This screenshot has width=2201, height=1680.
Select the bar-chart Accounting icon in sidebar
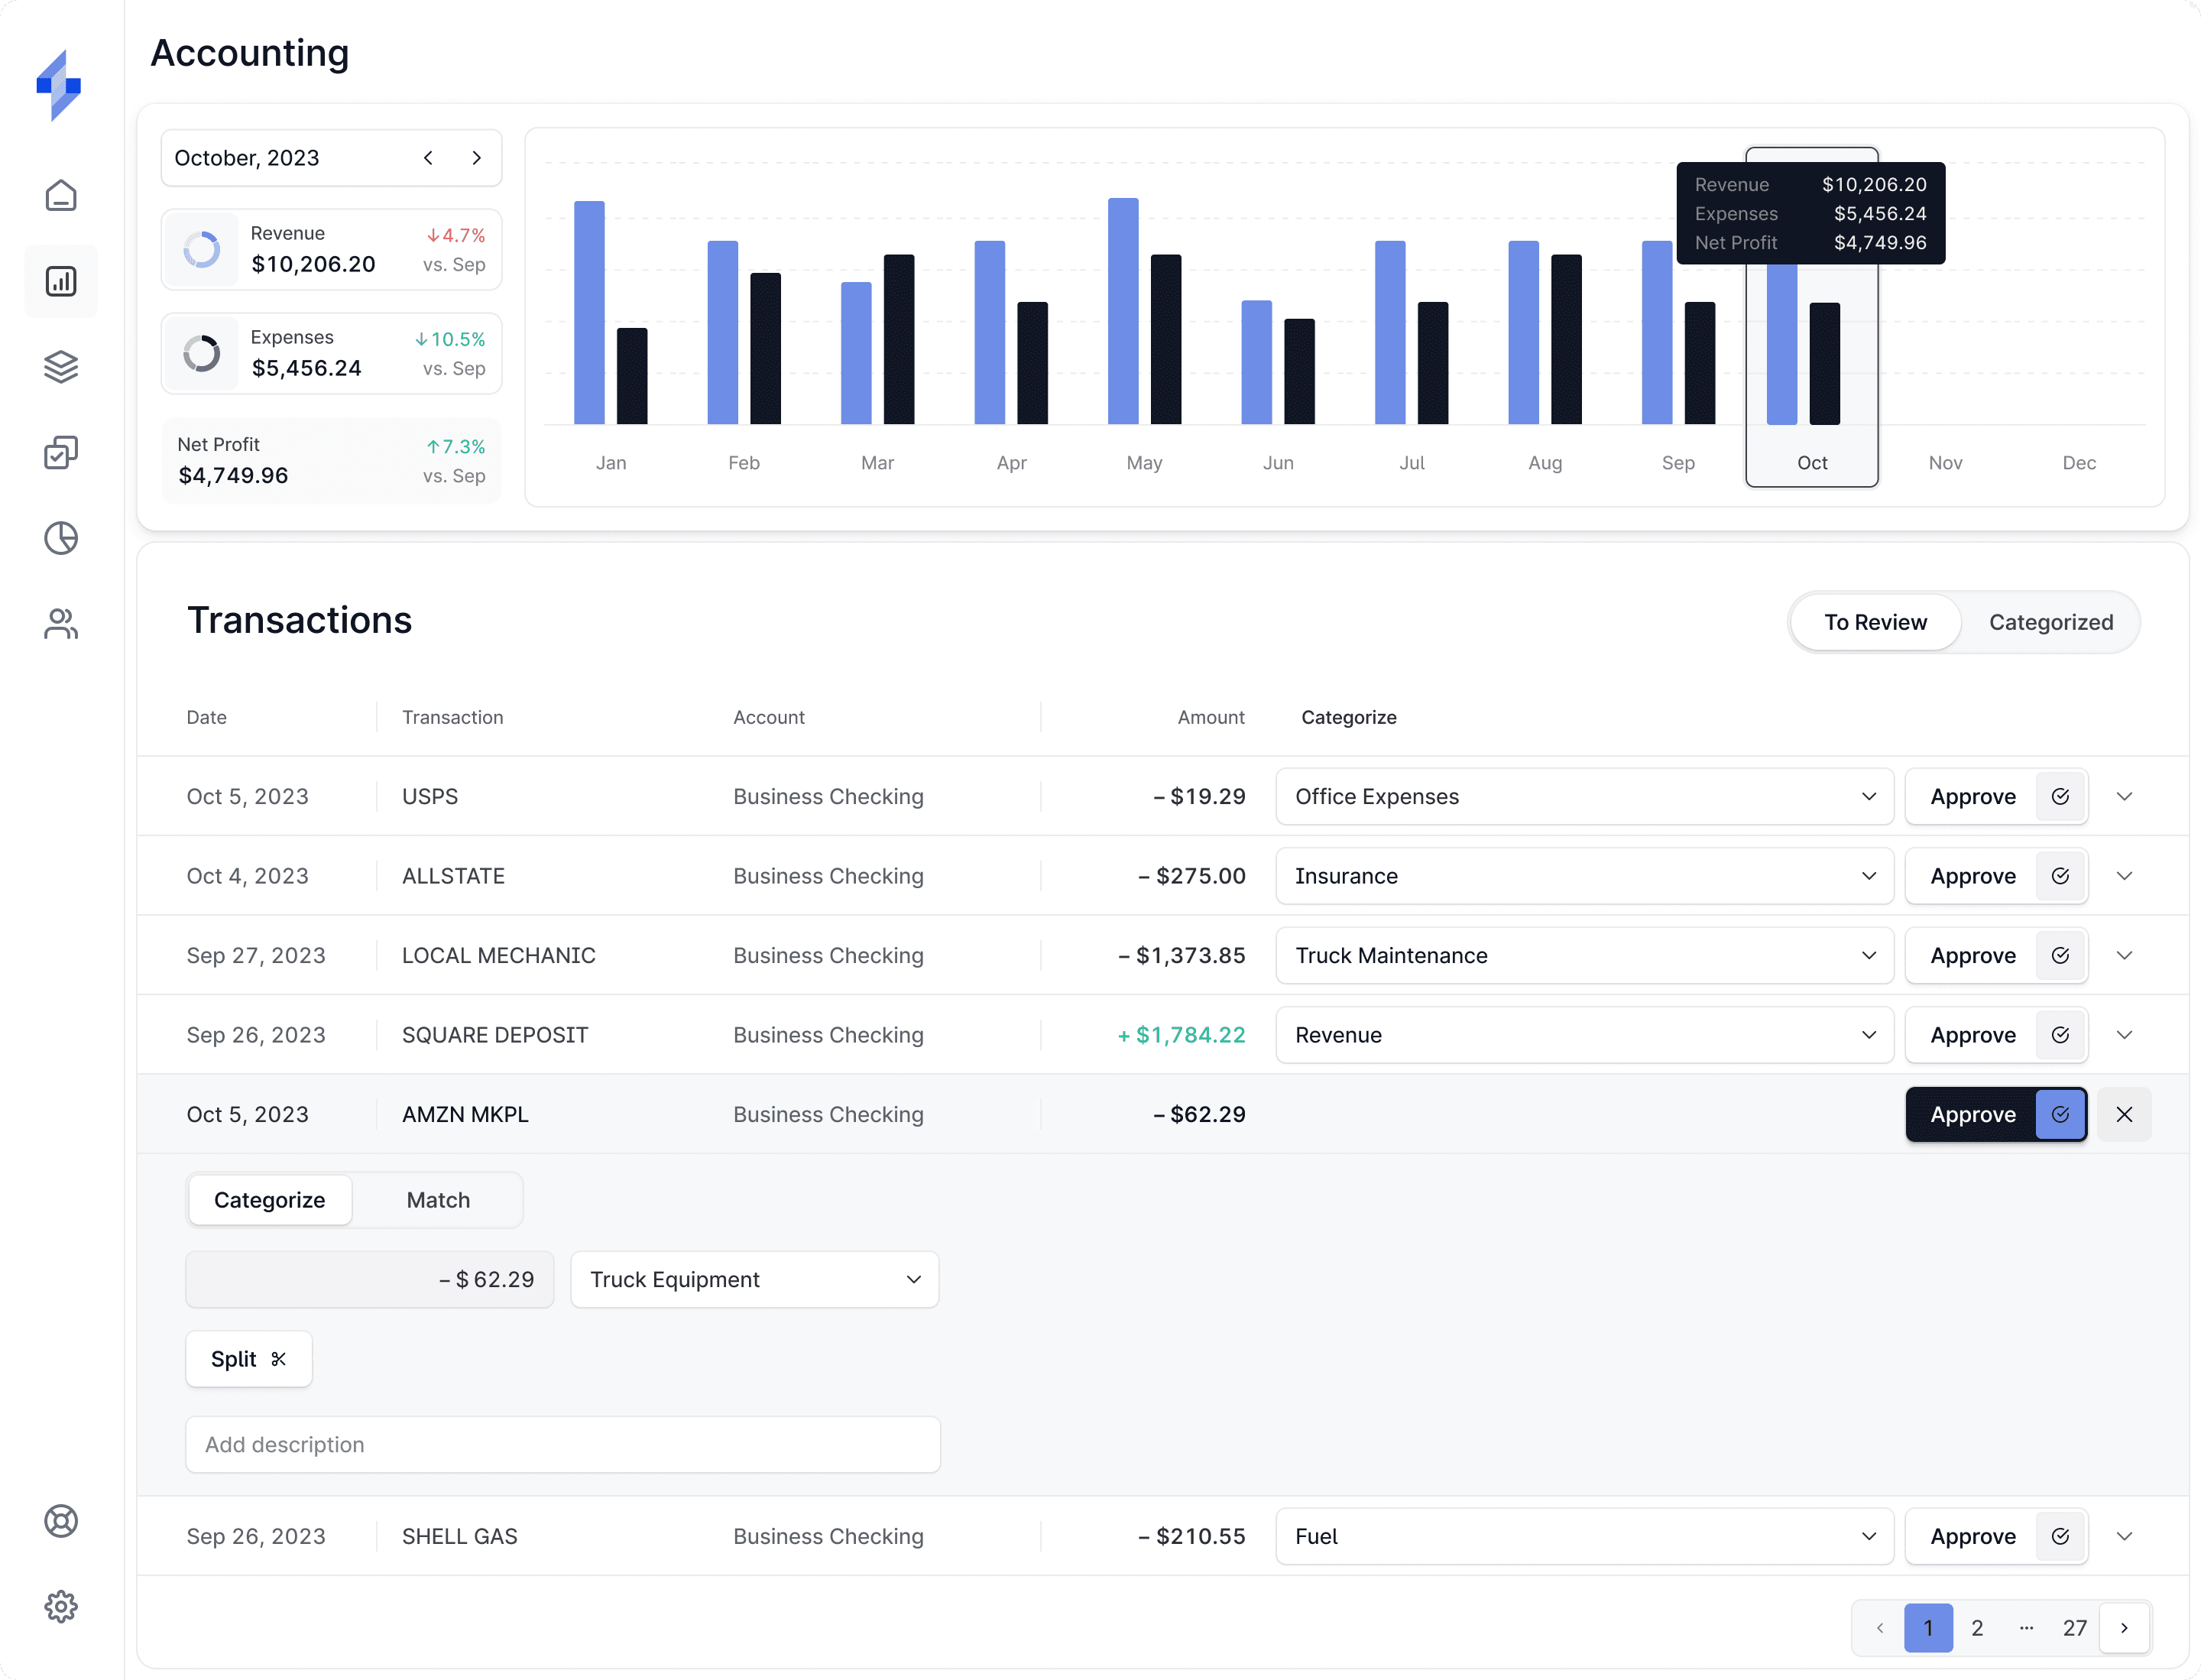61,281
